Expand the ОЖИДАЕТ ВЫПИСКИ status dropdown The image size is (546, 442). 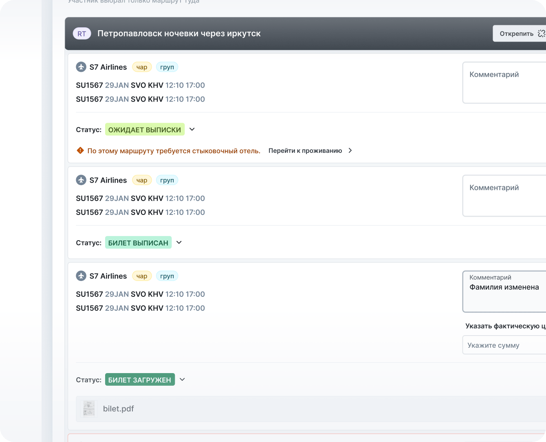click(x=192, y=129)
